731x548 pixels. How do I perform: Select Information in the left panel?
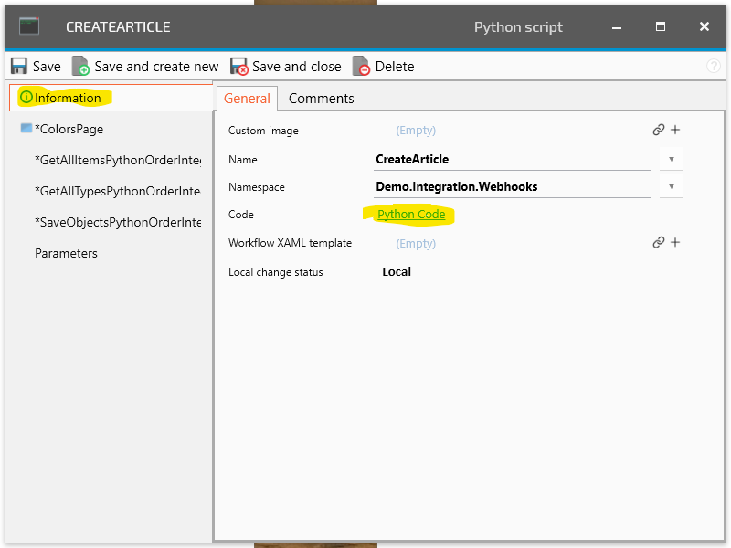[68, 98]
